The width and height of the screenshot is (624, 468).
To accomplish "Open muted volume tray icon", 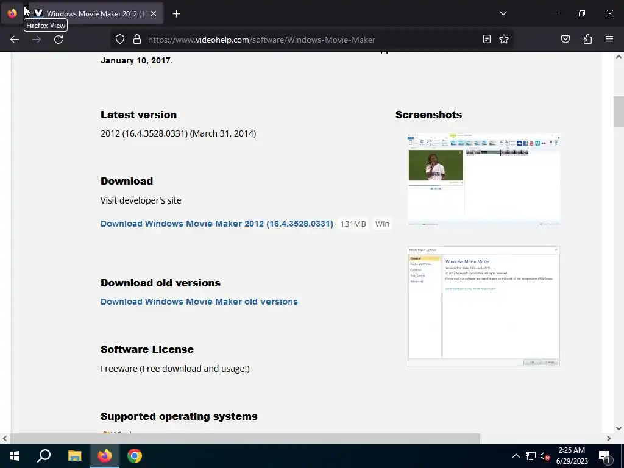I will click(x=545, y=456).
